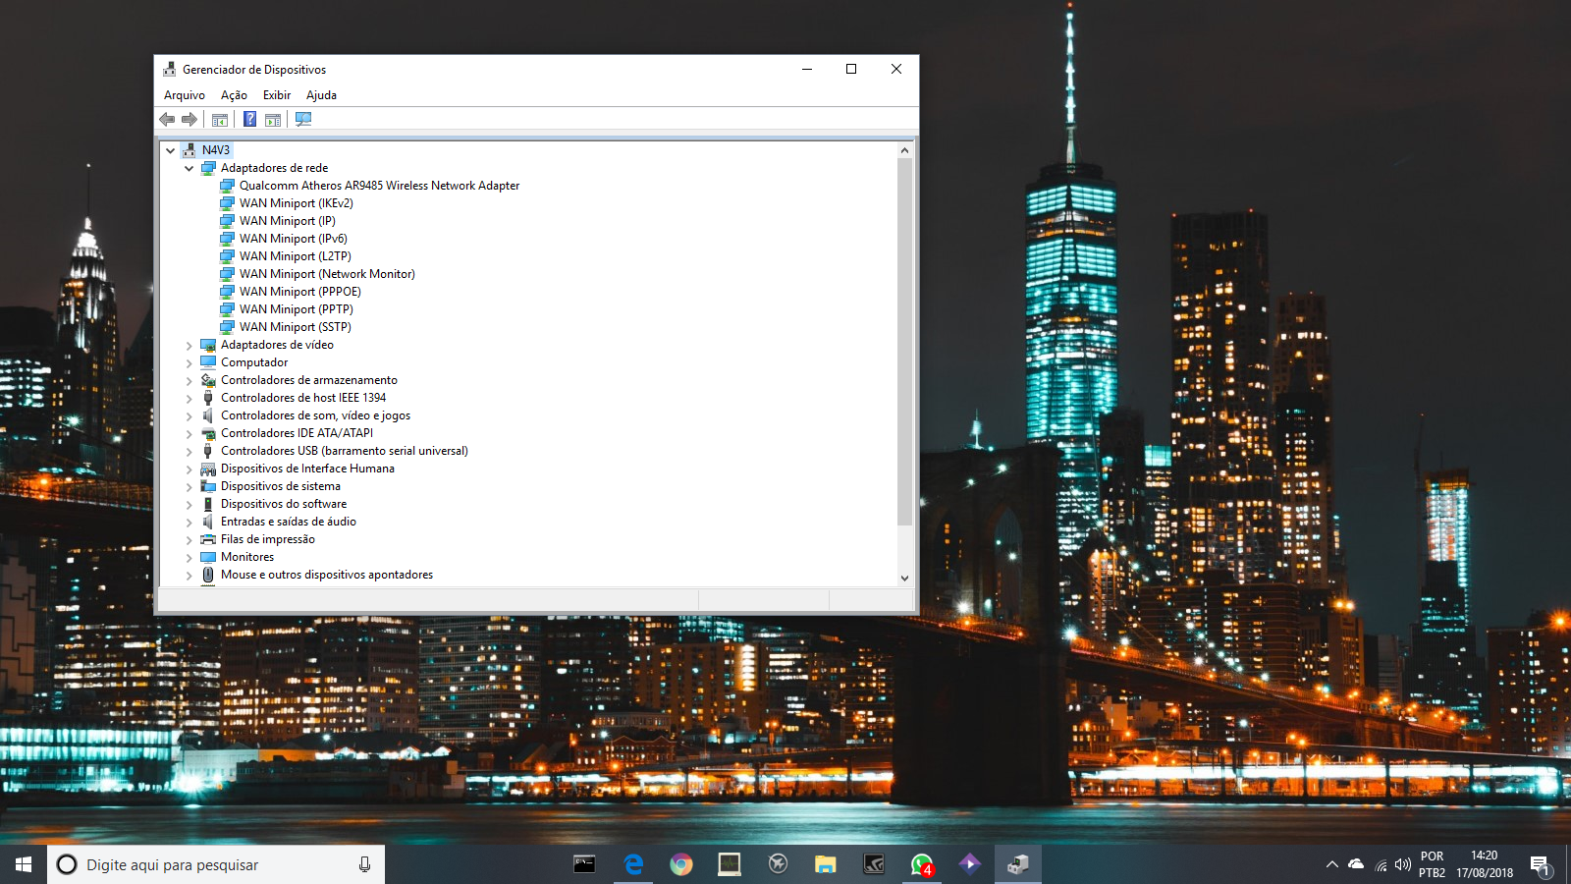Click the Dispositivos de Interface Humana icon

(x=208, y=469)
